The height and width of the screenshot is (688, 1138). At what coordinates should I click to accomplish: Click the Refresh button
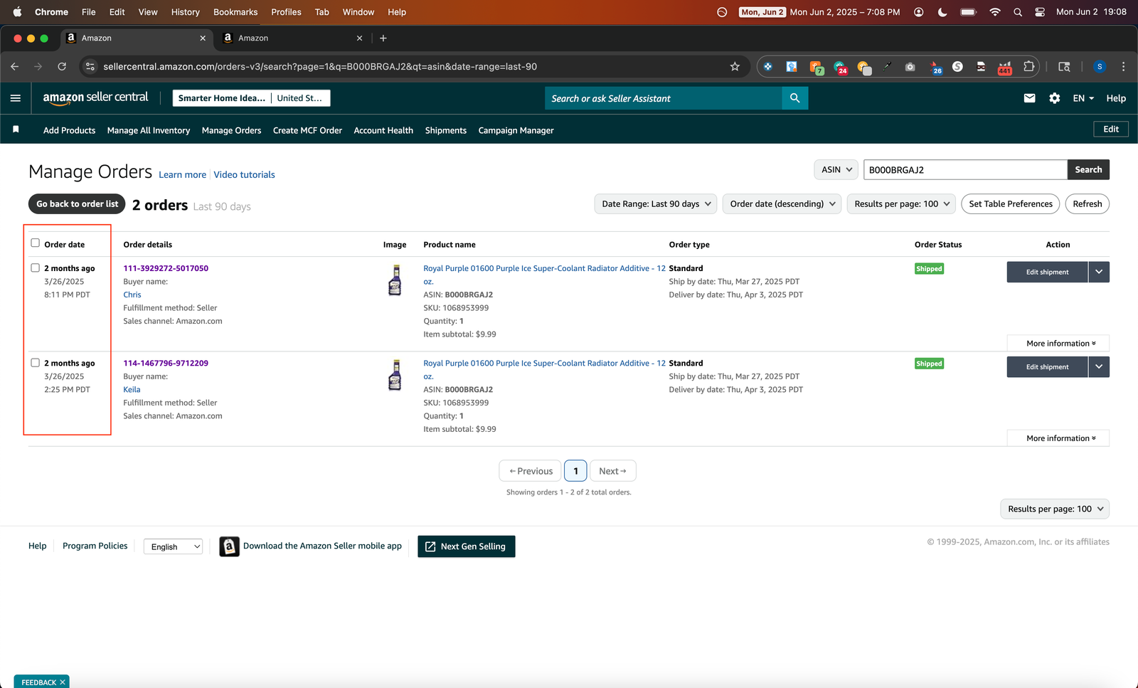click(x=1087, y=203)
